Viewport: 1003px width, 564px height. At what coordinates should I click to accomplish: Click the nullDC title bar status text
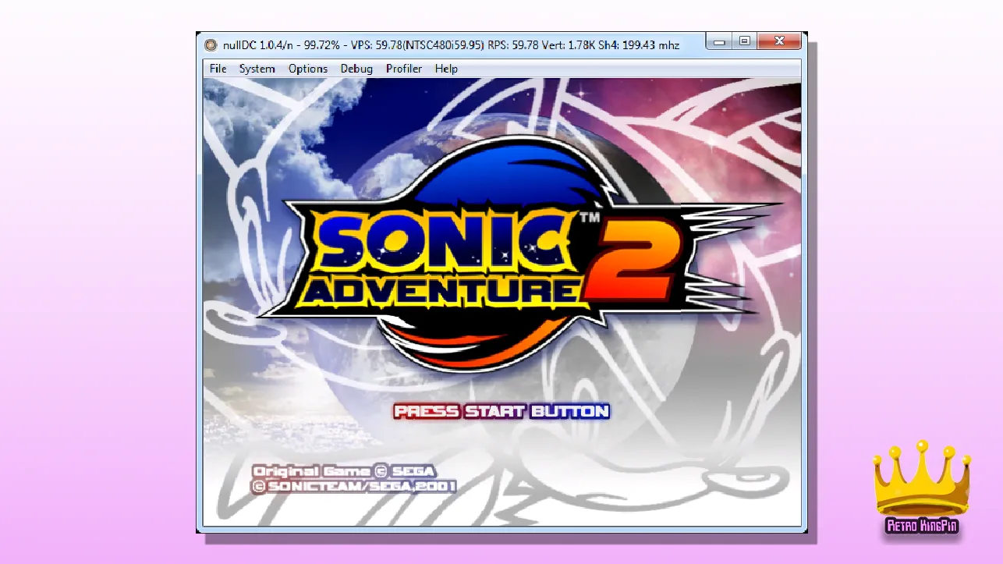(x=451, y=45)
